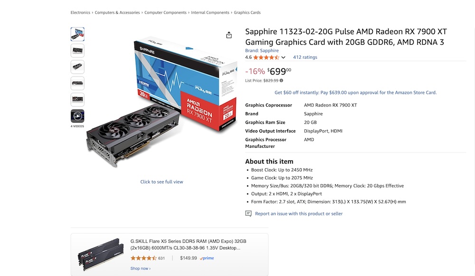The width and height of the screenshot is (475, 276).
Task: Select the third product image thumbnail
Action: tap(77, 67)
